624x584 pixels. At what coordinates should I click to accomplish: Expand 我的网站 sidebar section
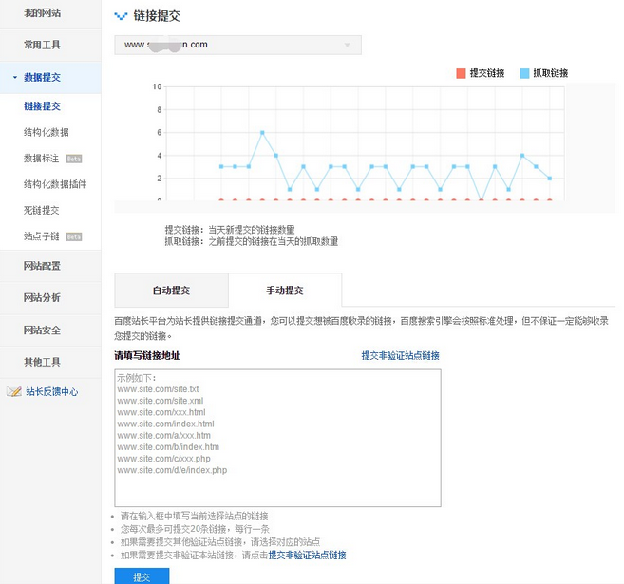coord(42,12)
